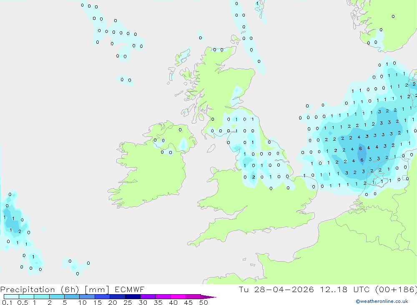Viewport: 417px width, 305px height.
Task: Click the 0.5–1 mm legend swatch
Action: click(x=27, y=297)
